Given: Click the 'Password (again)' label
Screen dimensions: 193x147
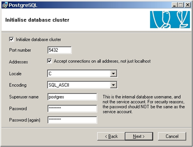Looking at the screenshot, I should 25,120.
